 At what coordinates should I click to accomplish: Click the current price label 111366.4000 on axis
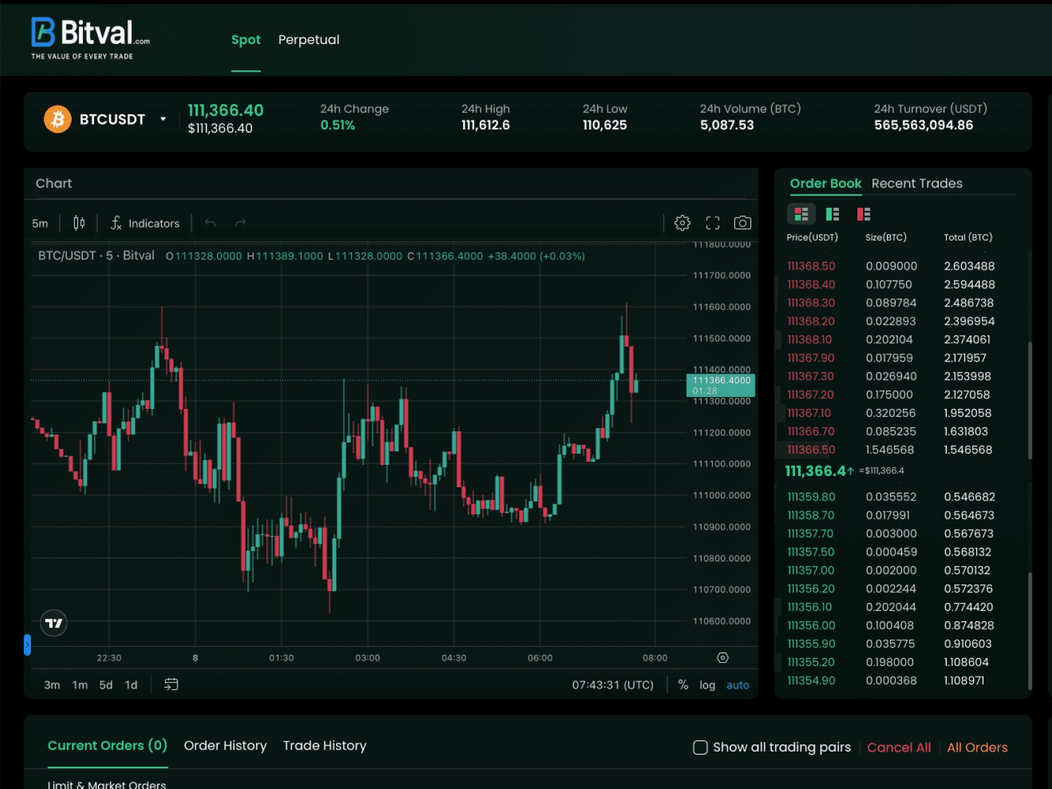pos(721,385)
